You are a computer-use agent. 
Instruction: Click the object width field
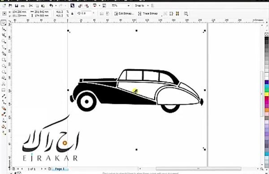pos(42,12)
